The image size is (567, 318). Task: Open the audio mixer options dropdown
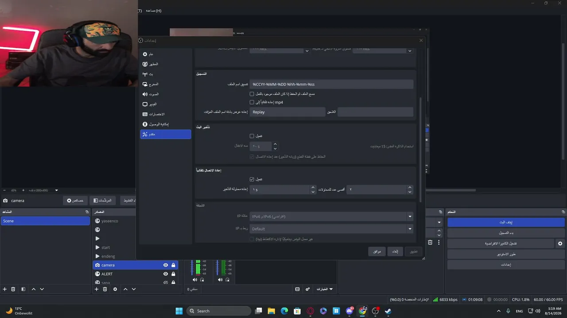[325, 289]
